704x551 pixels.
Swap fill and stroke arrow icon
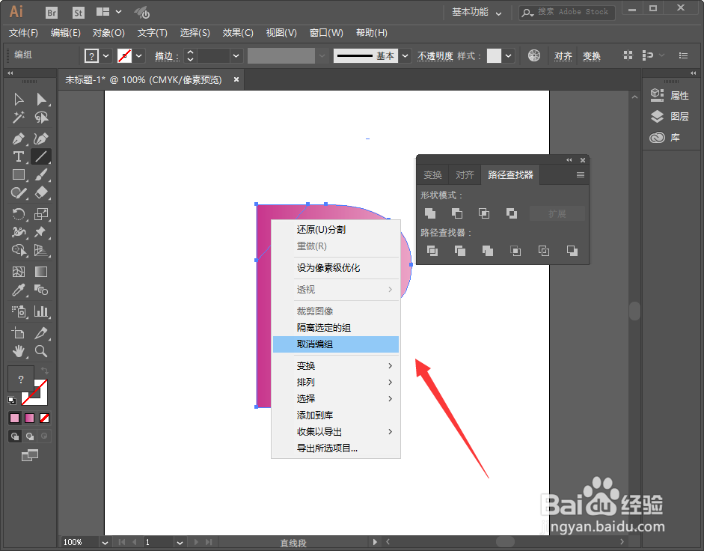coord(45,371)
